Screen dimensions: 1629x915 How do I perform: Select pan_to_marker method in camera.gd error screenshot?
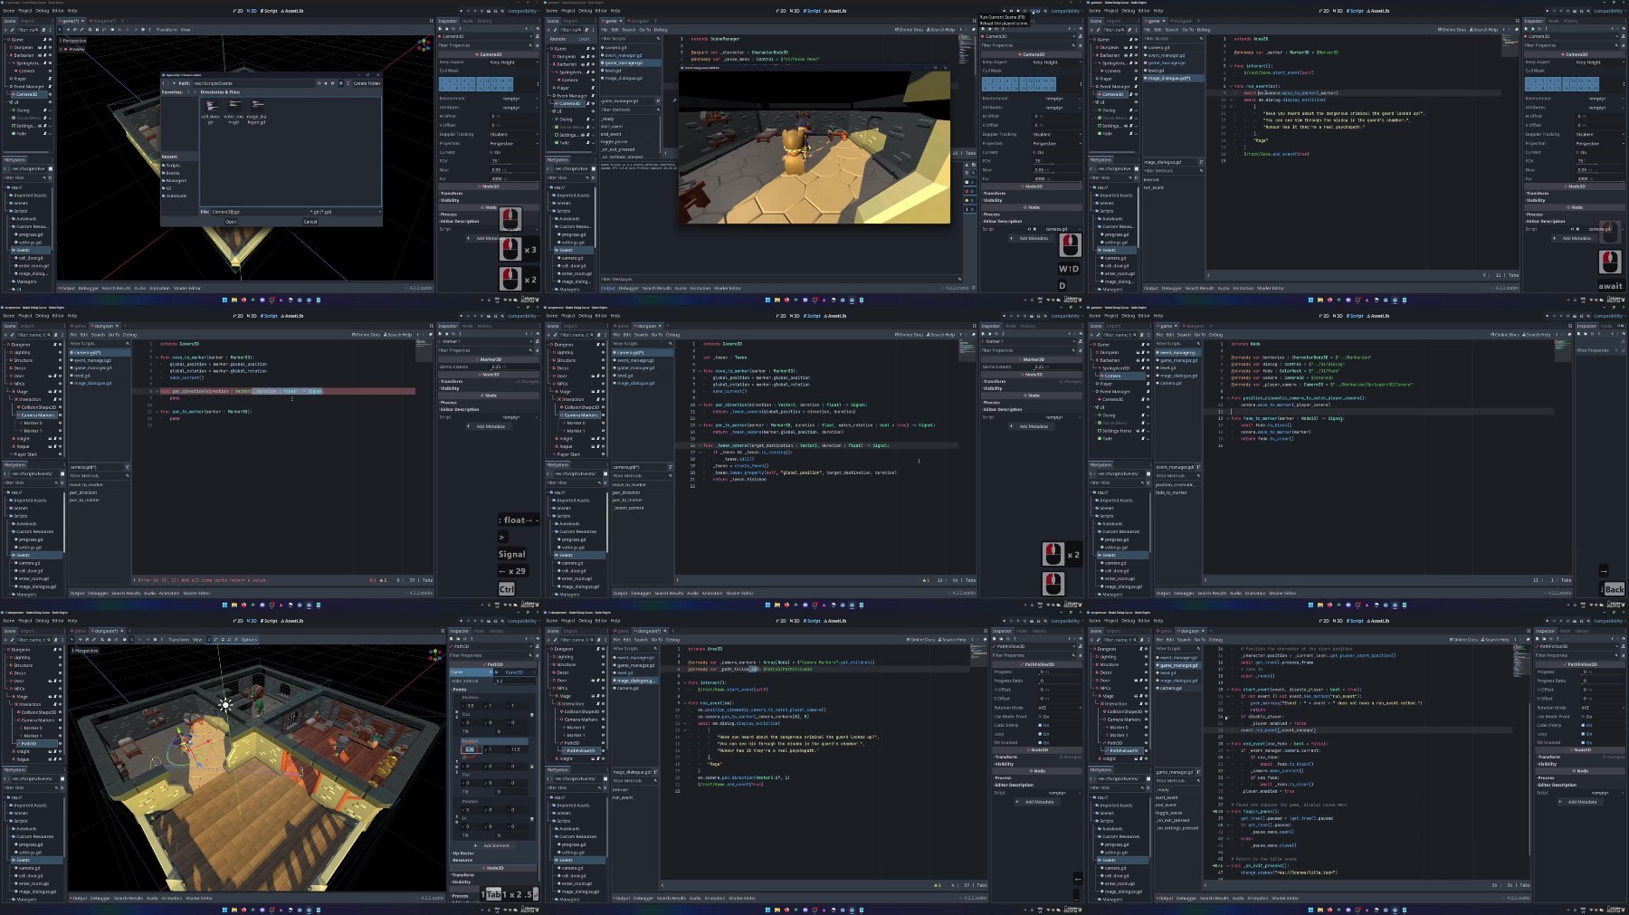coord(84,500)
